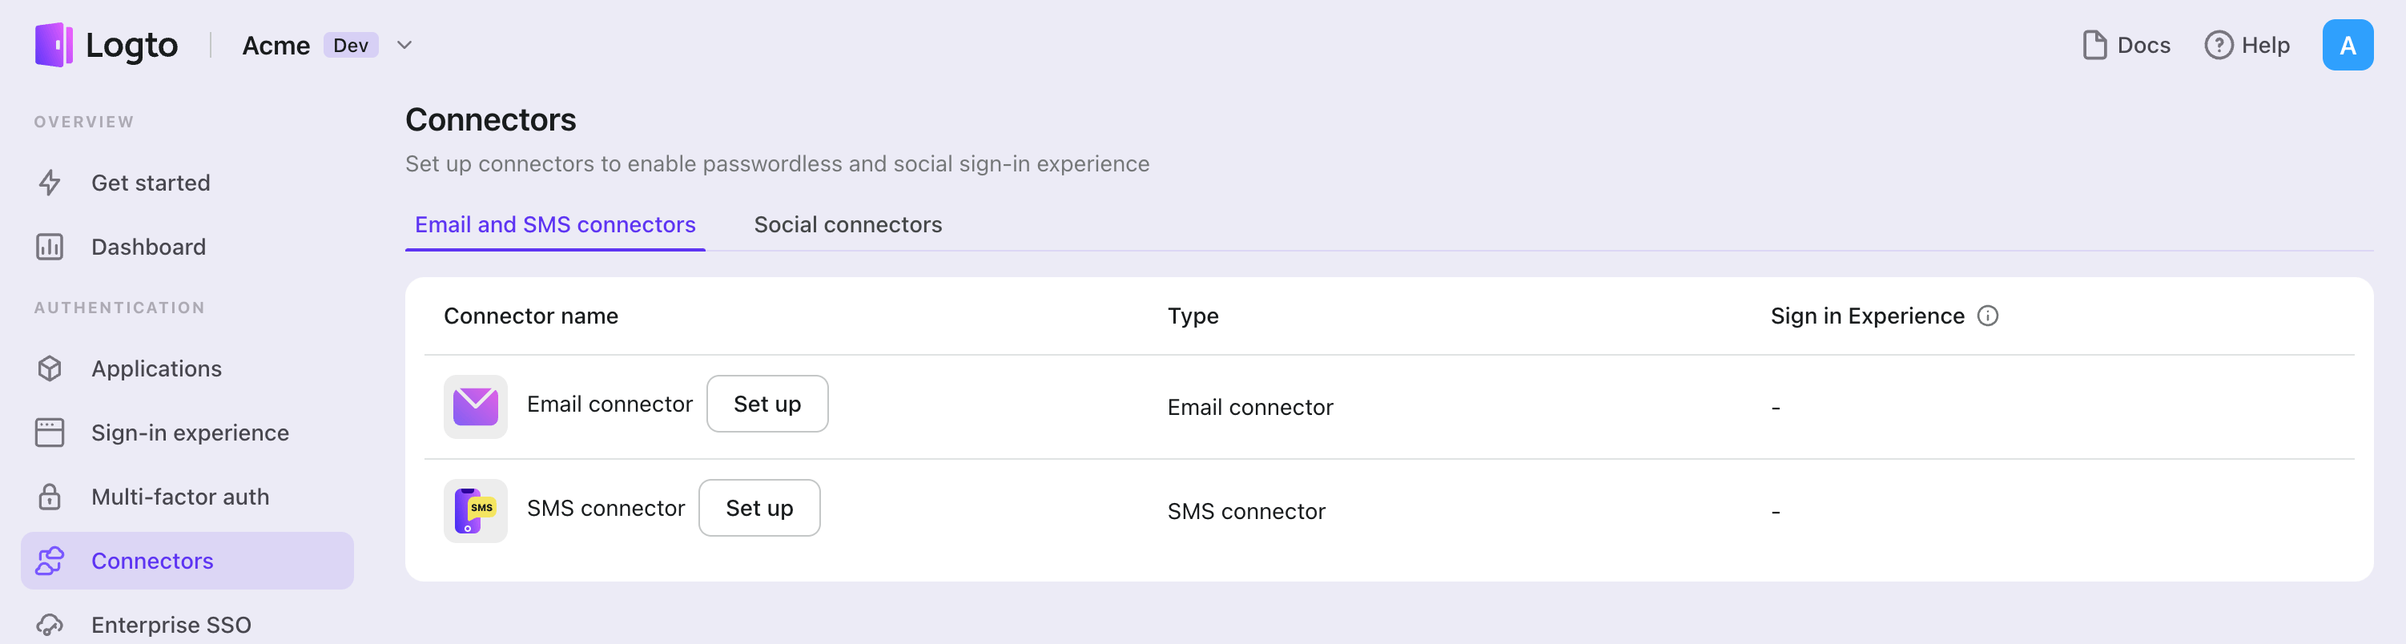Image resolution: width=2406 pixels, height=644 pixels.
Task: Stay on Email and SMS connectors tab
Action: click(554, 224)
